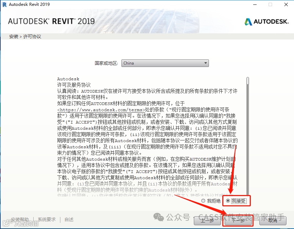
Task: Click the 上一步 (Back) button
Action: pyautogui.click(x=207, y=220)
